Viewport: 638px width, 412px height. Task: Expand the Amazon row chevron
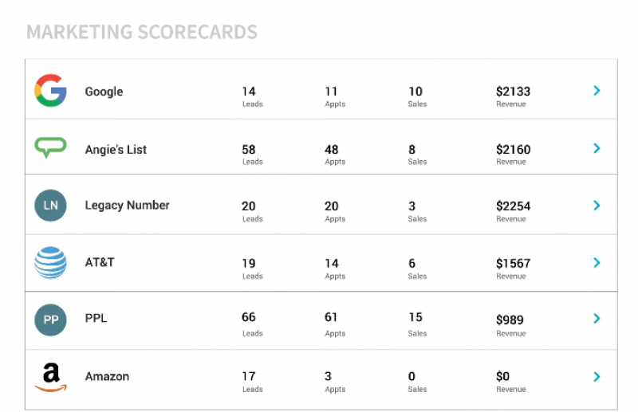(x=597, y=376)
